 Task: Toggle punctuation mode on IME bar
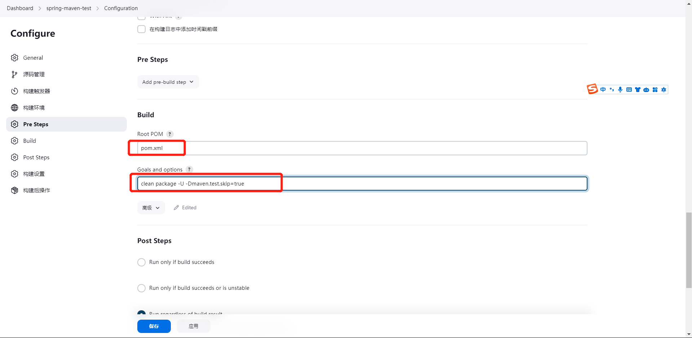click(612, 90)
